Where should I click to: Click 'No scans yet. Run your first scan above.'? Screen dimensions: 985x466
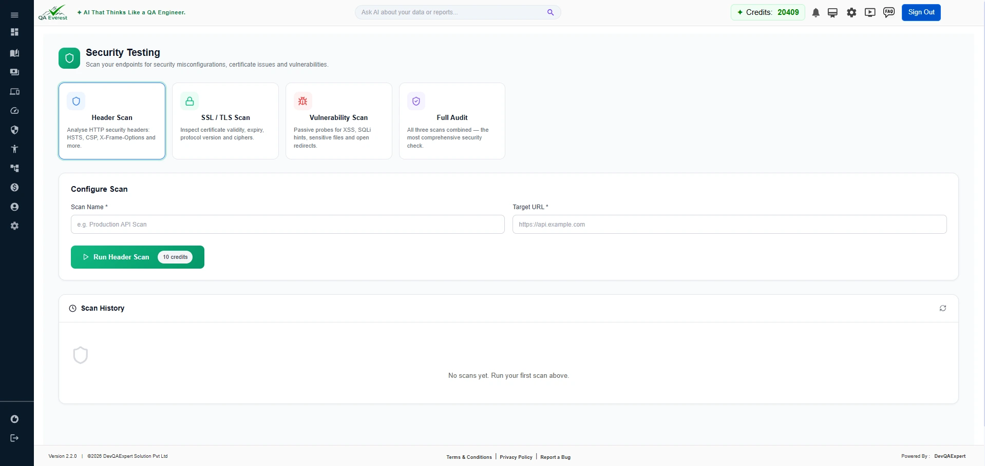pos(508,376)
